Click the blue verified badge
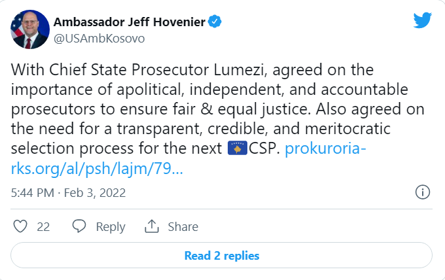The height and width of the screenshot is (280, 445). pos(215,22)
